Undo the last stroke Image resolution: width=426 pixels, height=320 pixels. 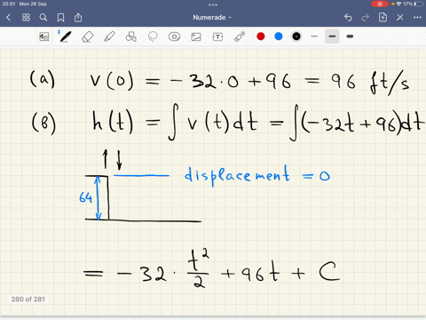click(x=348, y=18)
